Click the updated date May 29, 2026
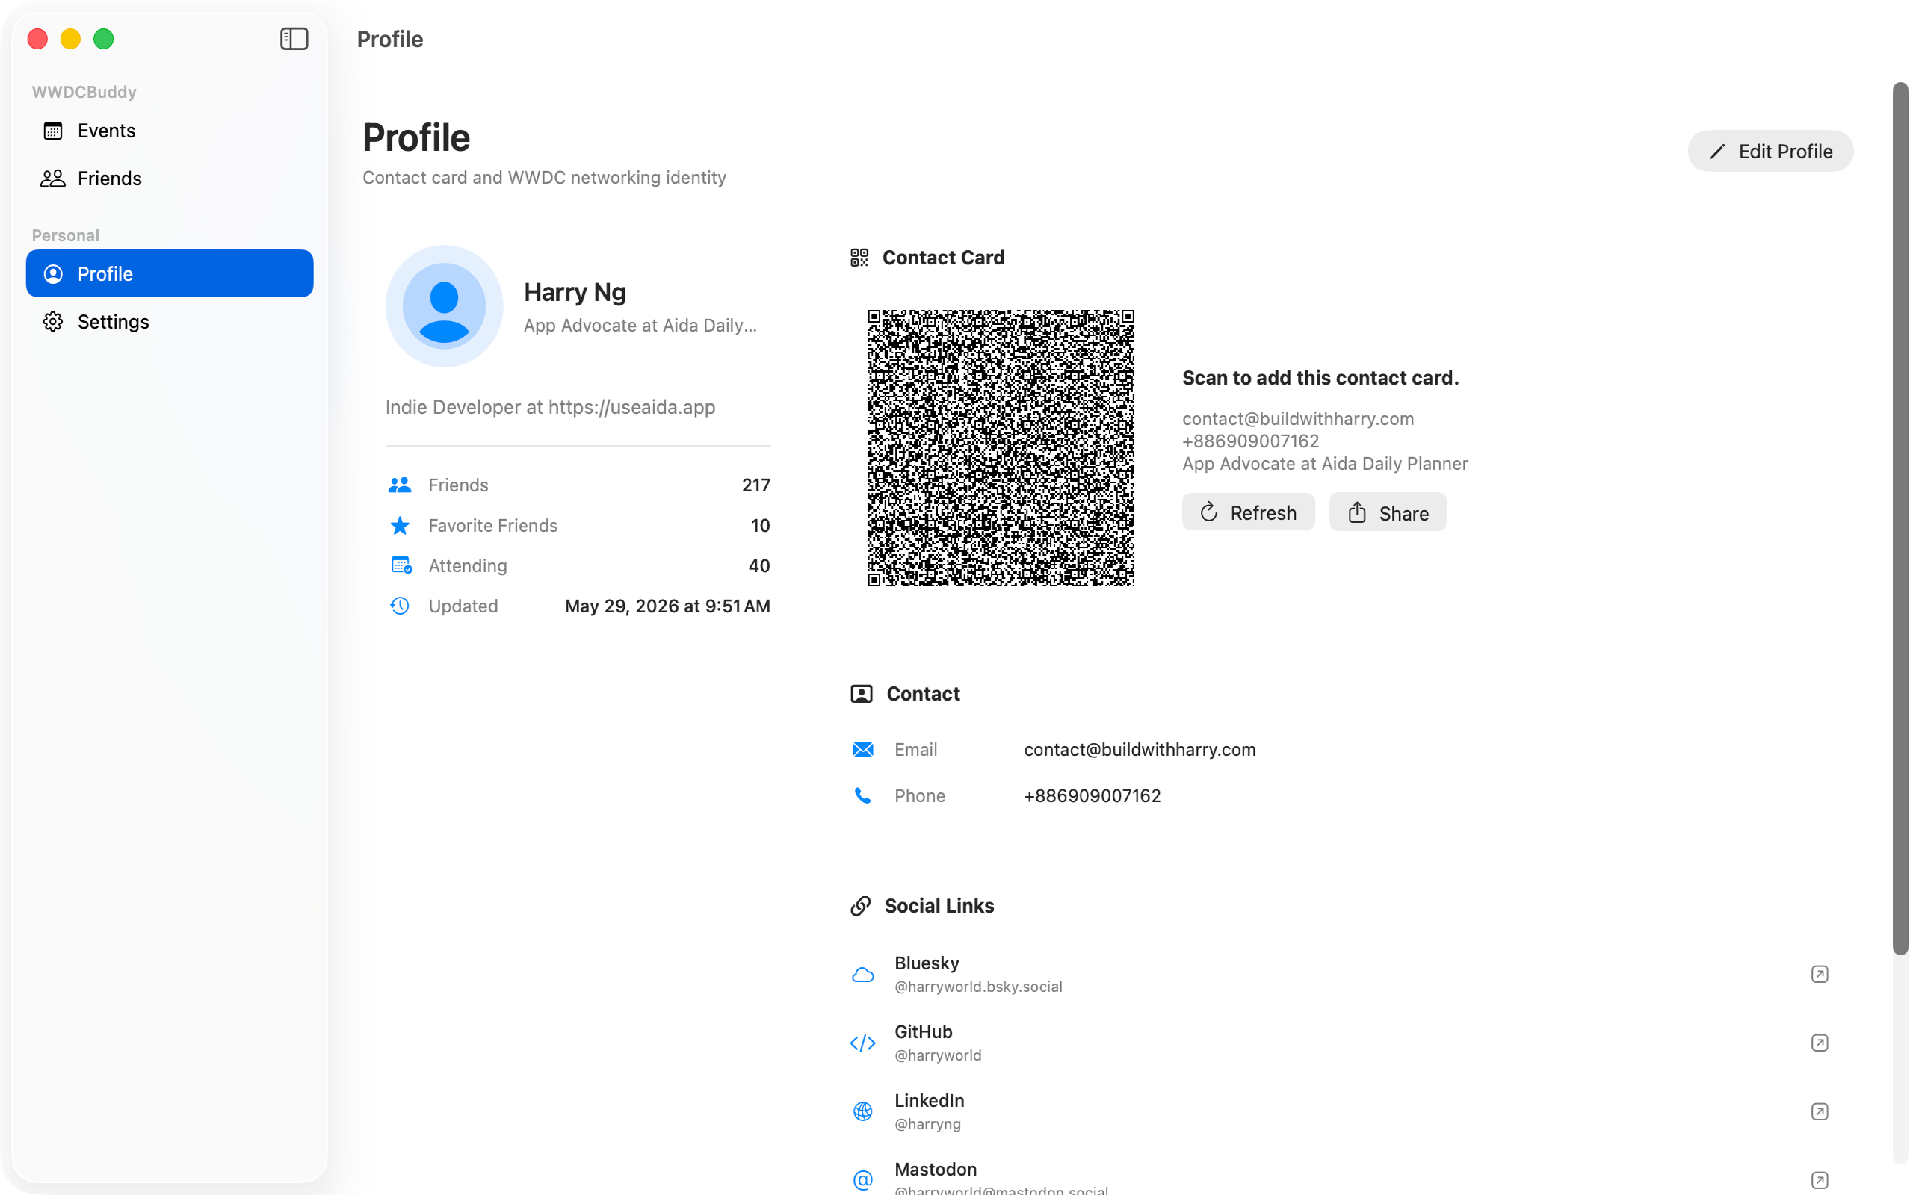This screenshot has width=1913, height=1195. 667,606
